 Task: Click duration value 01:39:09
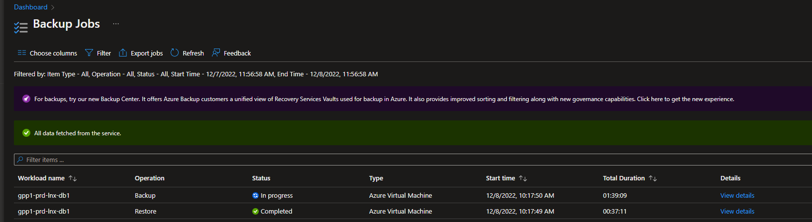pyautogui.click(x=615, y=195)
